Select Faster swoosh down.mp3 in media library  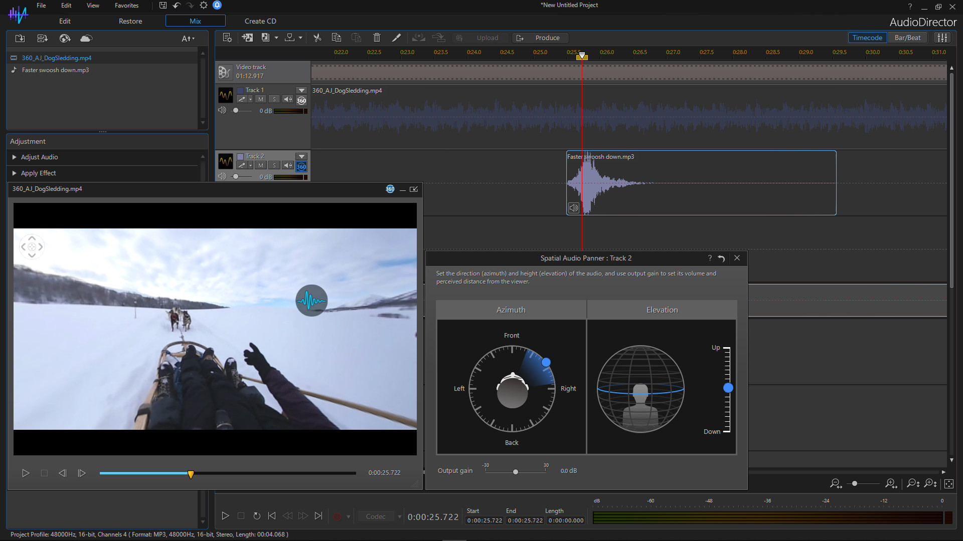click(x=54, y=70)
